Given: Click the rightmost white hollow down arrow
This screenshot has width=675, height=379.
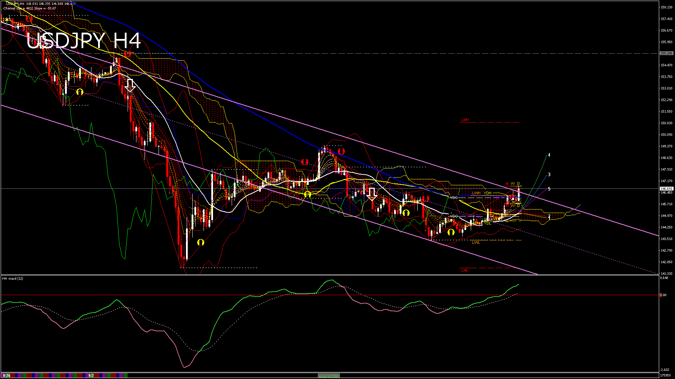Looking at the screenshot, I should point(372,194).
